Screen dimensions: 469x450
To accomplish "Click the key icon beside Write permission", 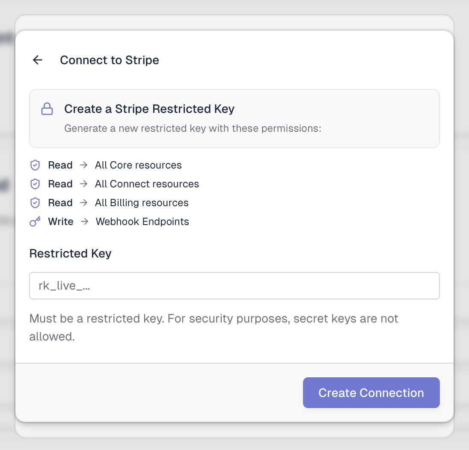I will pos(35,222).
